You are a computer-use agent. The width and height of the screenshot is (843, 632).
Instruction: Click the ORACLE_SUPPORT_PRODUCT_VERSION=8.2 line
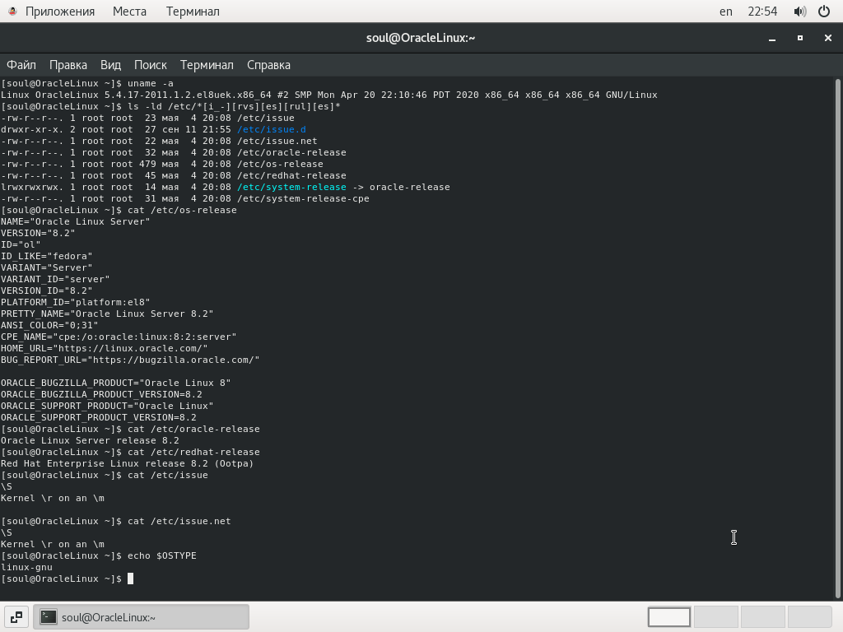coord(99,417)
